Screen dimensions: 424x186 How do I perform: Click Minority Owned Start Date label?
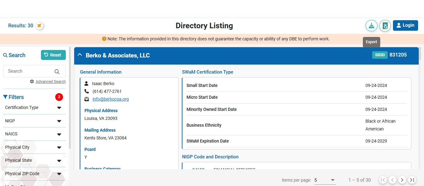[212, 109]
